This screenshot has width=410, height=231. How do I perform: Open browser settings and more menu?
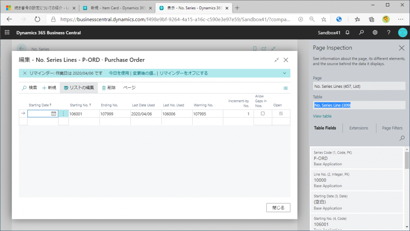(400, 19)
